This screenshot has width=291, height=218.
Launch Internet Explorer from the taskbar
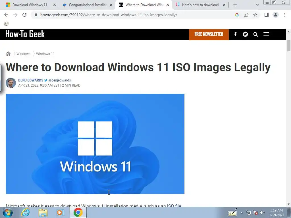pos(25,212)
